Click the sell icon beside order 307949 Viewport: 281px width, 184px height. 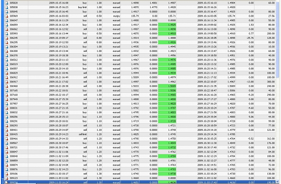pyautogui.click(x=6, y=99)
